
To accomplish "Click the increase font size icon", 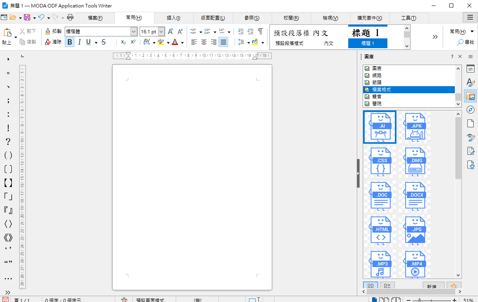I will [171, 32].
